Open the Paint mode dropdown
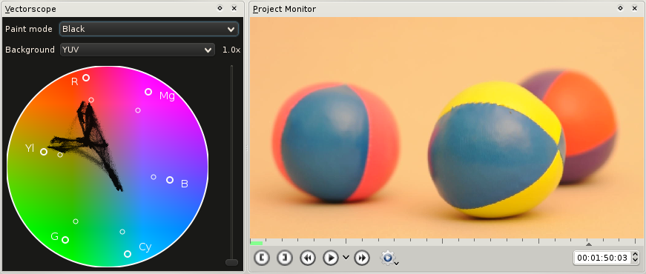The height and width of the screenshot is (274, 646). coord(149,29)
